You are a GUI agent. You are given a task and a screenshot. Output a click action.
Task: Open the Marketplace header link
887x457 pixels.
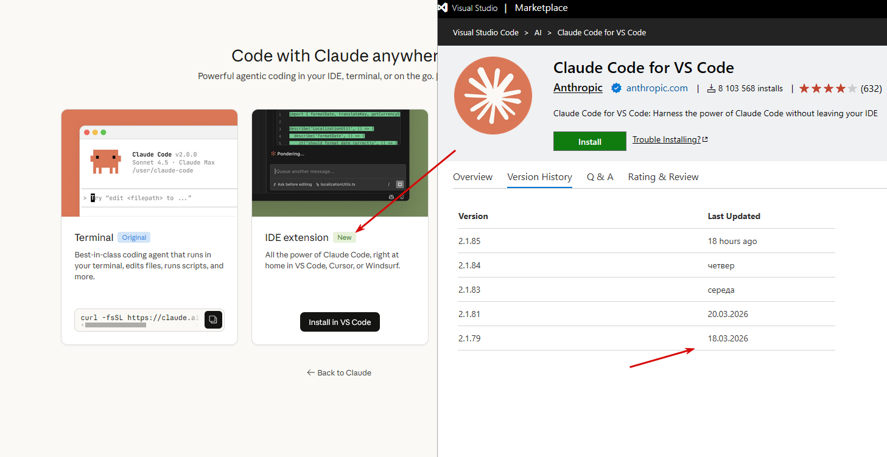click(541, 8)
